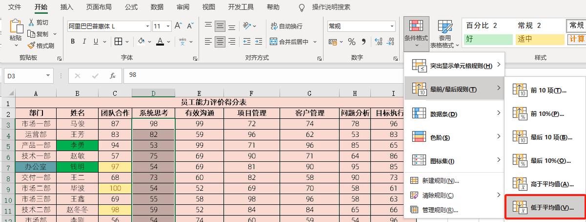Apply Percent Style format
This screenshot has height=222, width=586.
click(352, 42)
